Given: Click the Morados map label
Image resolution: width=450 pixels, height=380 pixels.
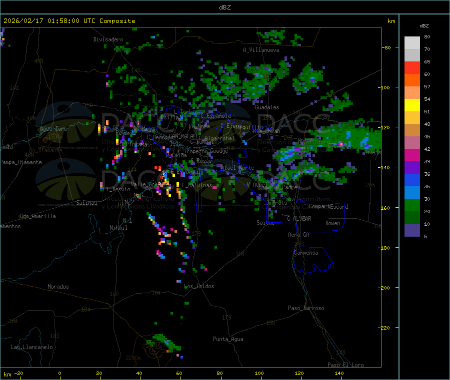Looking at the screenshot, I should coord(58,287).
